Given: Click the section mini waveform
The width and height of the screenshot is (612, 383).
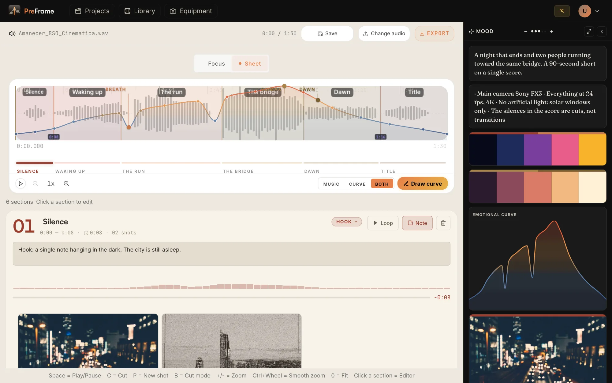Looking at the screenshot, I should [x=231, y=286].
